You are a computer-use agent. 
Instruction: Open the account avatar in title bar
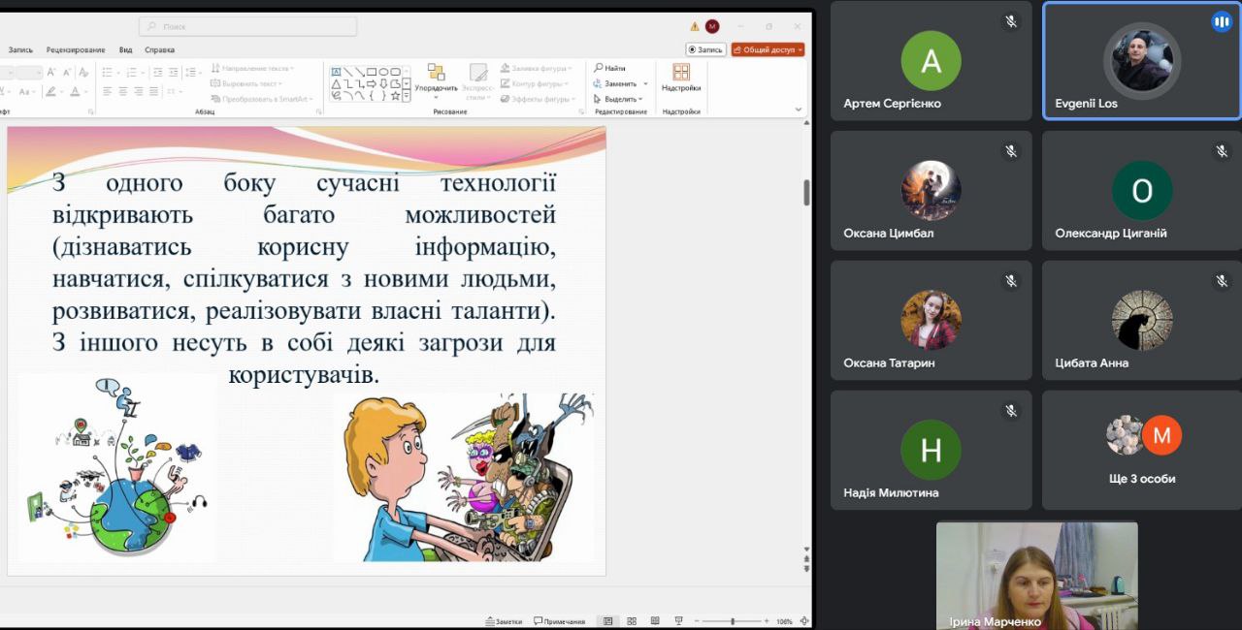(x=712, y=26)
